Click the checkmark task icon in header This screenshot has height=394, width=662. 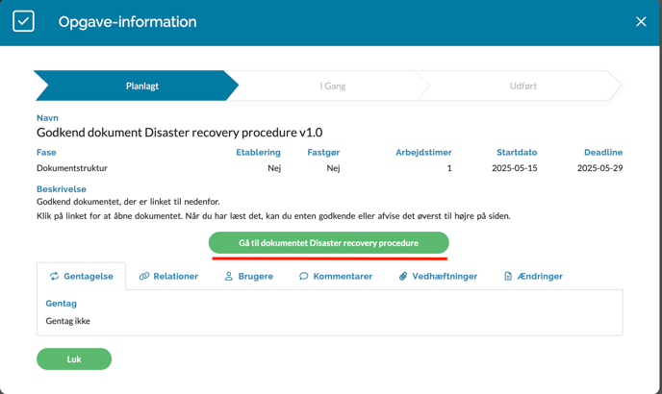point(23,21)
